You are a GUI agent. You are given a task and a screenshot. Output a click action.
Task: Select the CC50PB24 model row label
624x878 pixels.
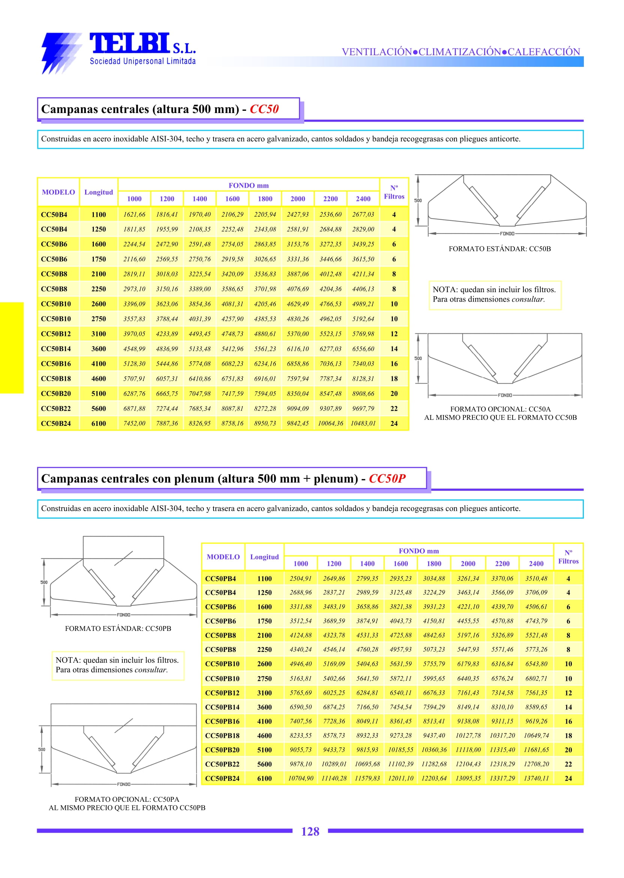click(x=222, y=778)
